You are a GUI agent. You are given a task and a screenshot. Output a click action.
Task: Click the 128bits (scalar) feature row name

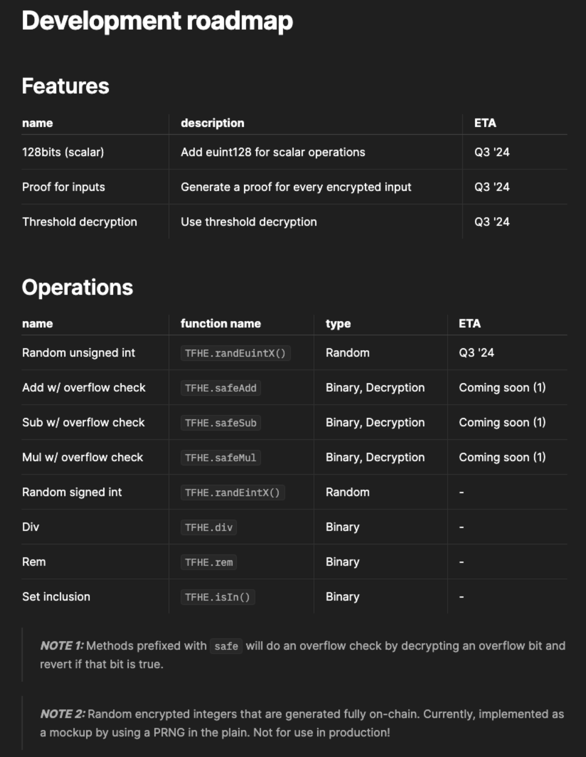click(x=63, y=152)
